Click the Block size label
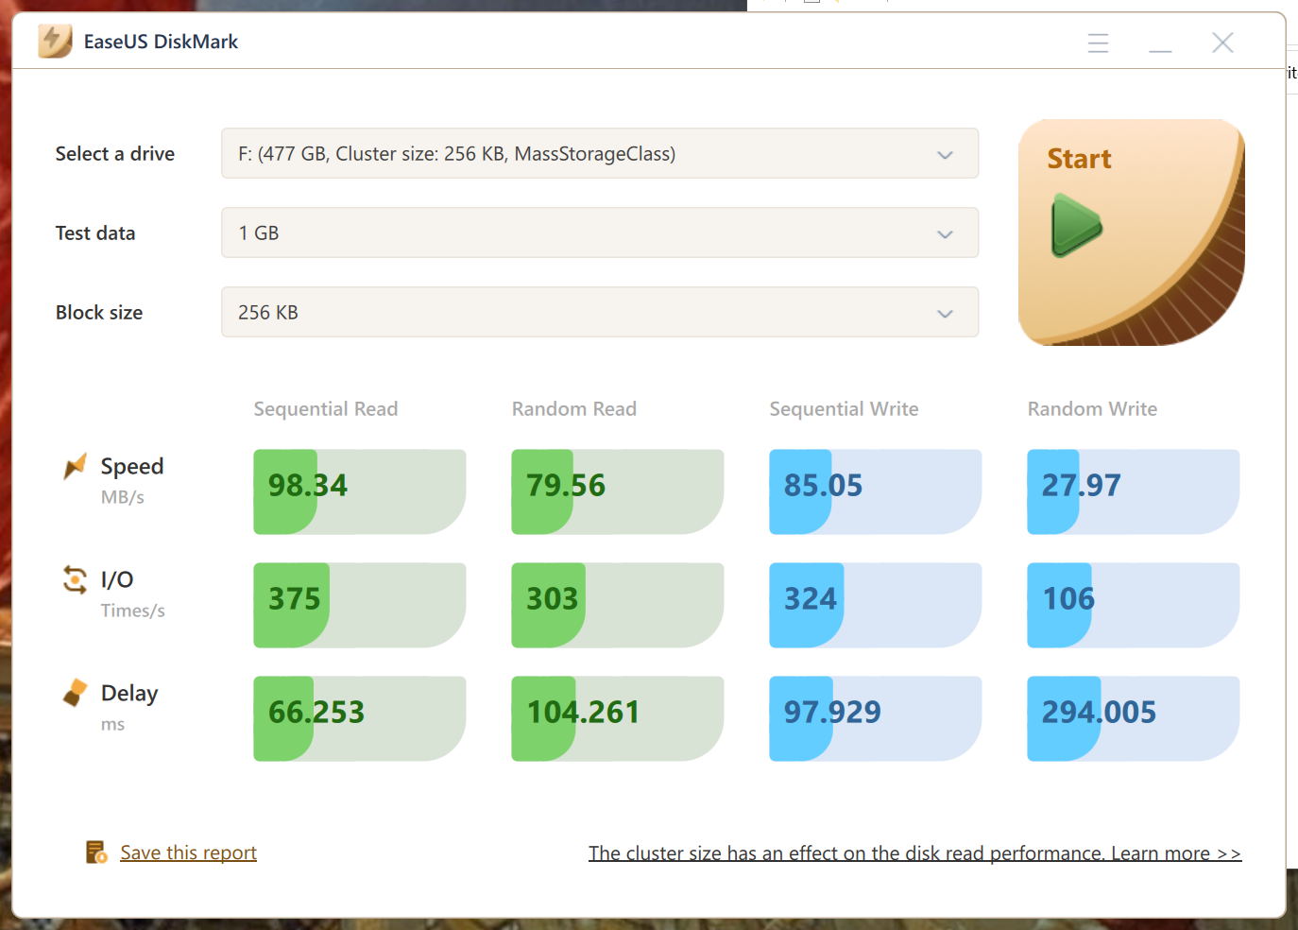The height and width of the screenshot is (930, 1298). tap(99, 313)
